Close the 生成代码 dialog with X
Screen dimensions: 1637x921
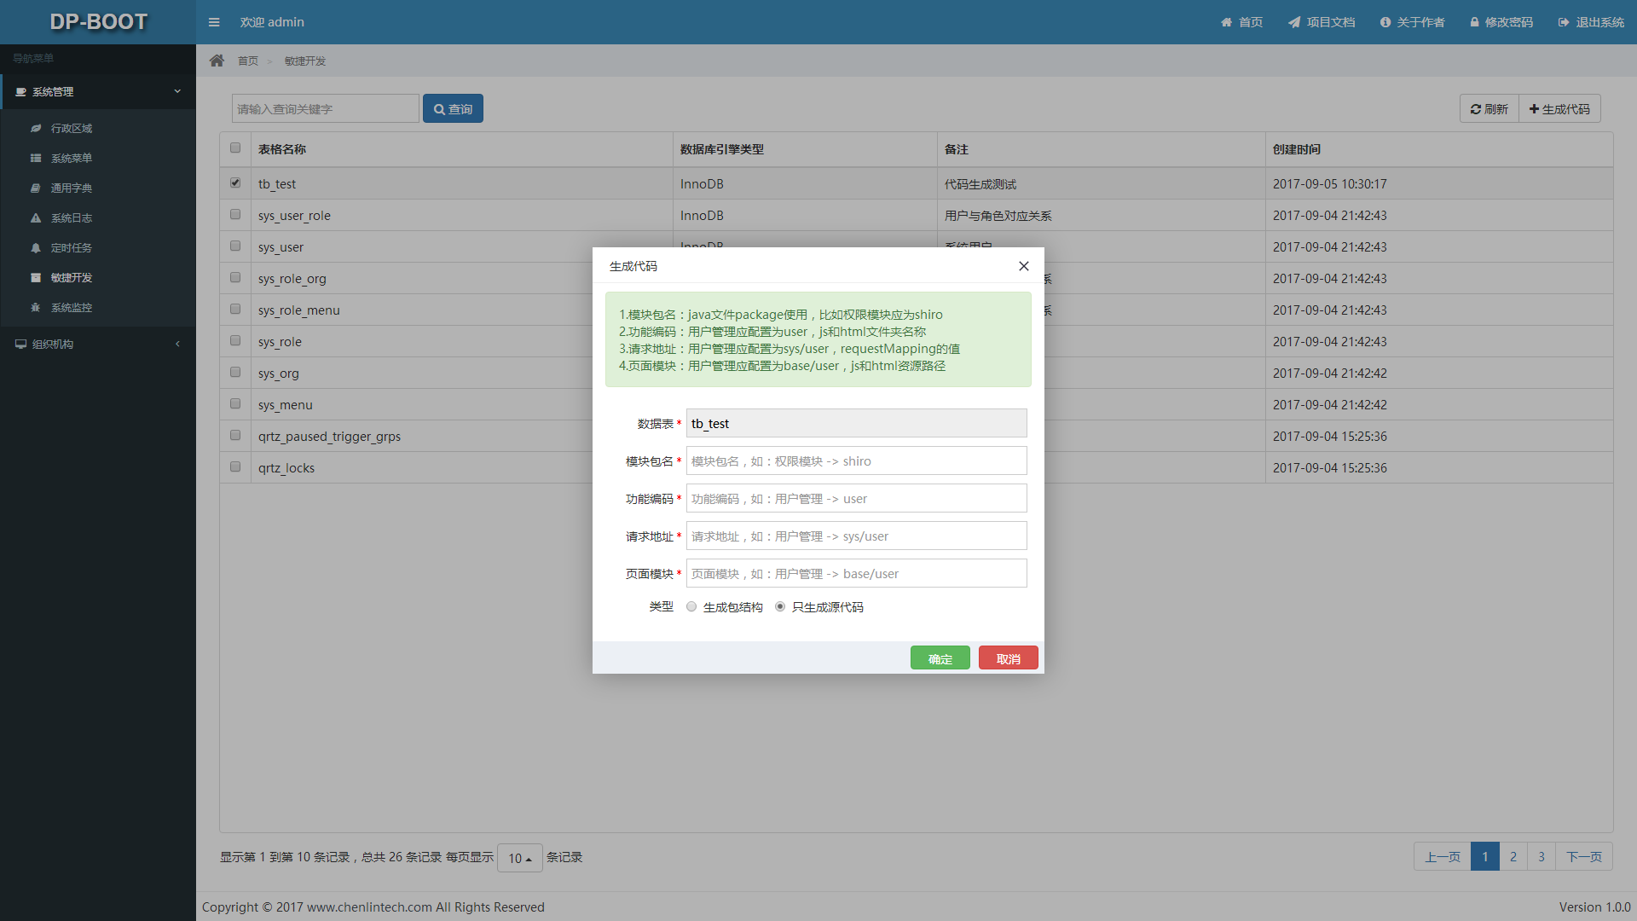1024,266
